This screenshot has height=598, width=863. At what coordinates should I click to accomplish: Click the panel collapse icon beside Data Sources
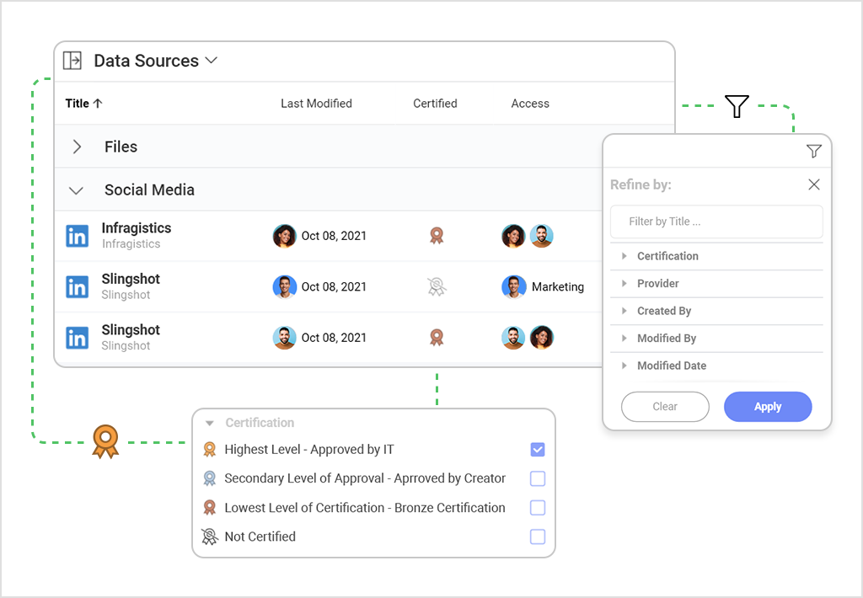[72, 61]
